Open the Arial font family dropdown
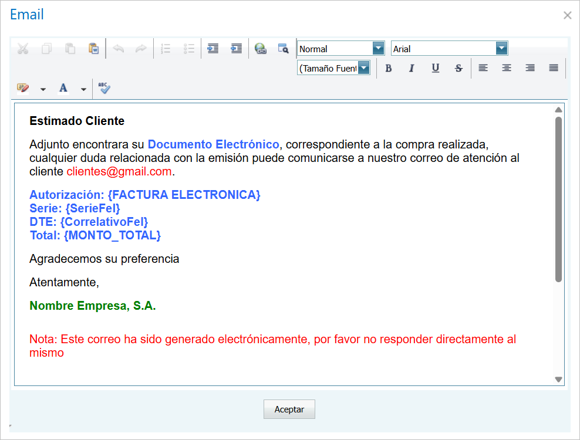This screenshot has width=580, height=440. click(x=502, y=48)
